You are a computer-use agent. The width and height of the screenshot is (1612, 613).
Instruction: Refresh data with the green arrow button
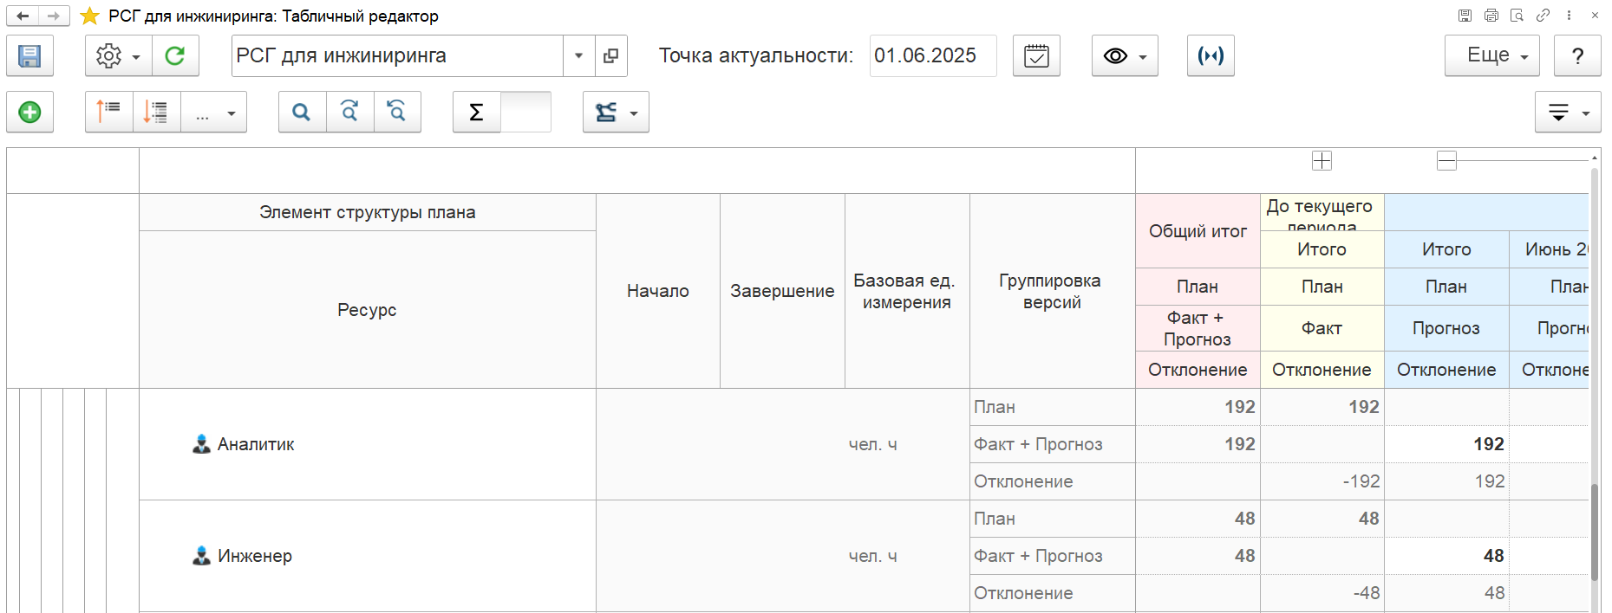[175, 56]
